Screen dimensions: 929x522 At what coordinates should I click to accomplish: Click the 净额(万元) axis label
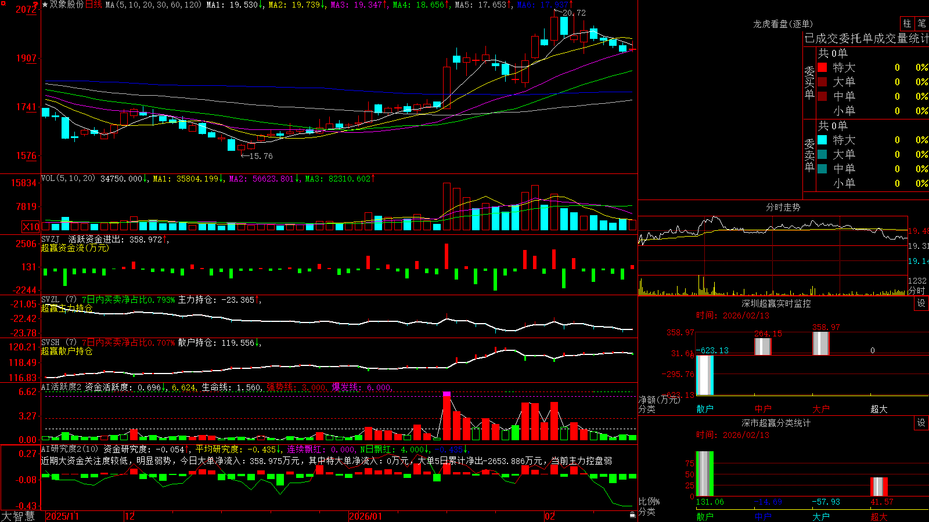tap(659, 400)
